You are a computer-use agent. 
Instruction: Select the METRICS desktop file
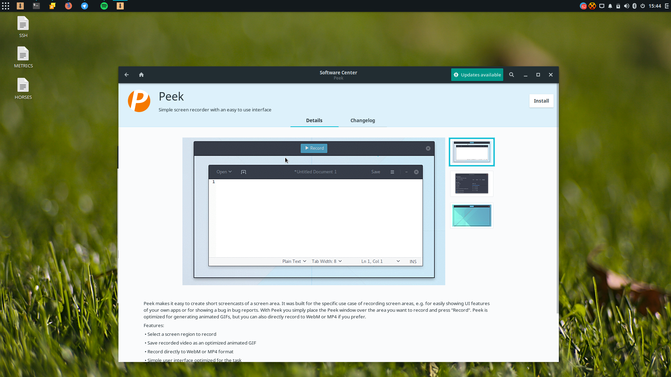23,57
